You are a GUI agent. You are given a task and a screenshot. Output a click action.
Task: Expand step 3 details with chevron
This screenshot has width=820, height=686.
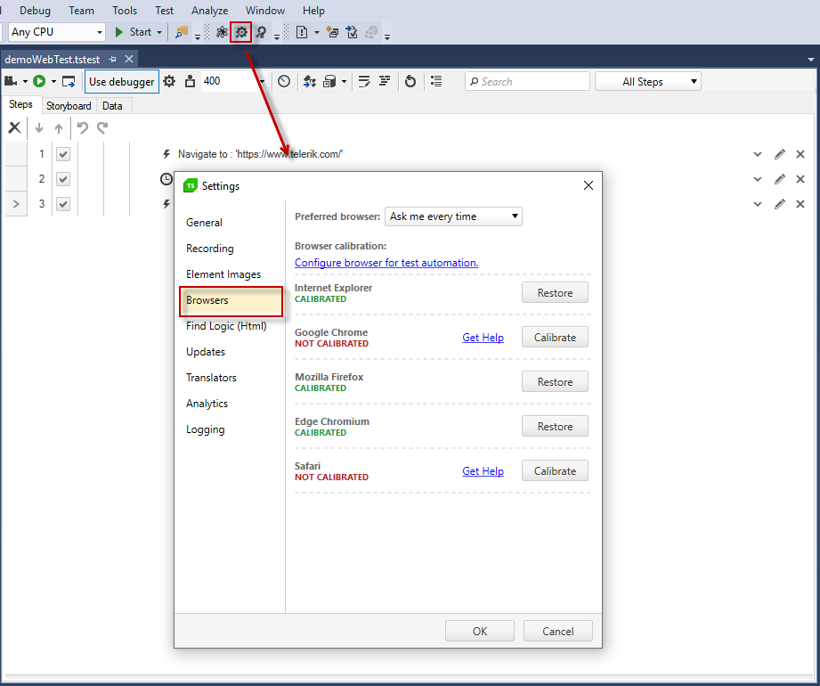pos(758,205)
